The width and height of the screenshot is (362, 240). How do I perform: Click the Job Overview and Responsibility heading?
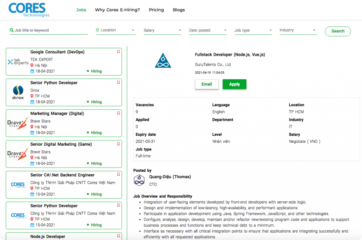pos(163,196)
